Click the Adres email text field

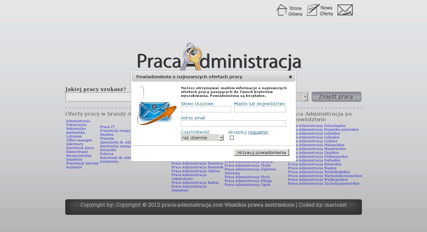tap(233, 123)
